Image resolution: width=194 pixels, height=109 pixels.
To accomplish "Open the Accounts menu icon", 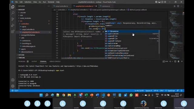I will pos(13,80).
